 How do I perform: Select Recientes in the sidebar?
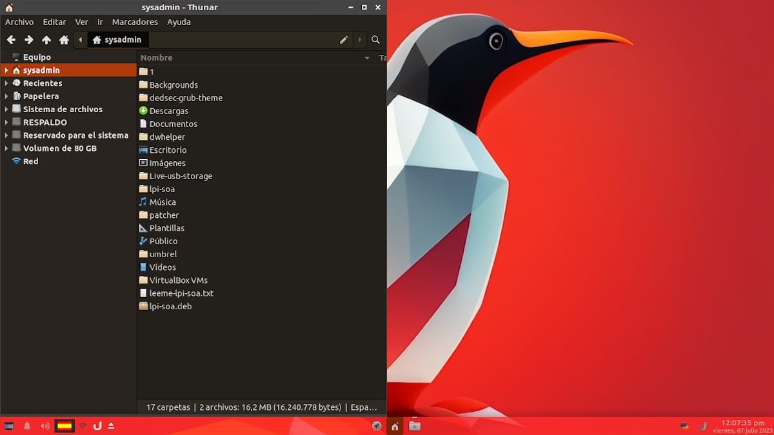click(x=43, y=83)
